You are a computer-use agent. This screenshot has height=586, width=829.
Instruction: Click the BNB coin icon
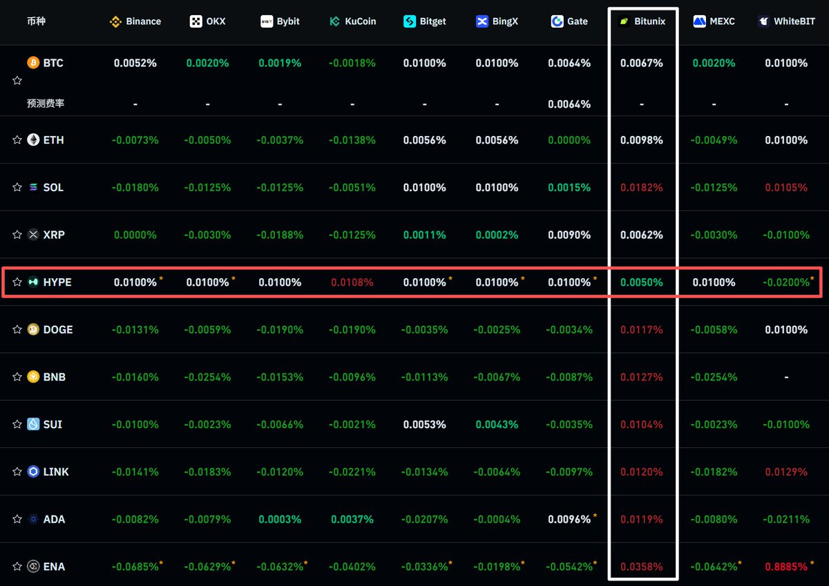[33, 377]
